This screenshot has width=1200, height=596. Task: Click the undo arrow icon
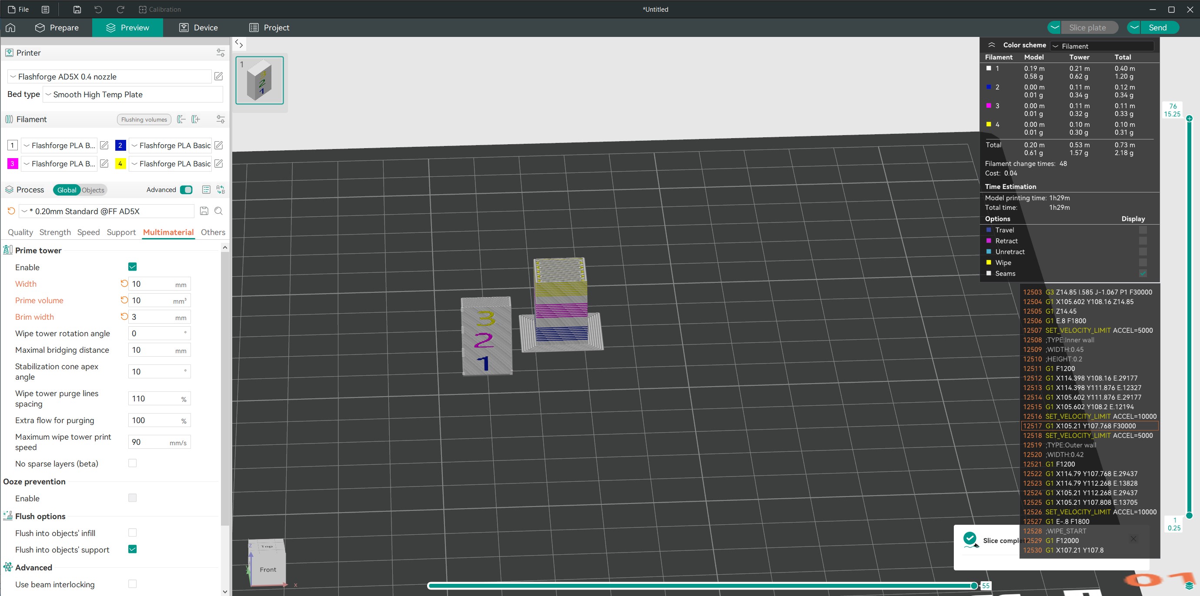click(x=98, y=9)
